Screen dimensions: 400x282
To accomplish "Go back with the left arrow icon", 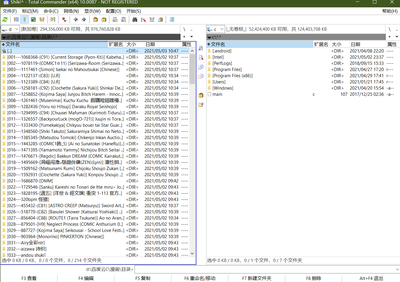I will tap(76, 19).
